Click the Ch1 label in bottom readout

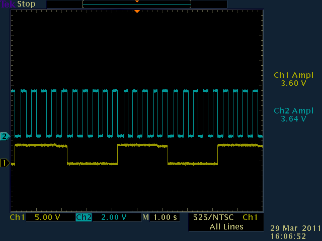pos(17,217)
